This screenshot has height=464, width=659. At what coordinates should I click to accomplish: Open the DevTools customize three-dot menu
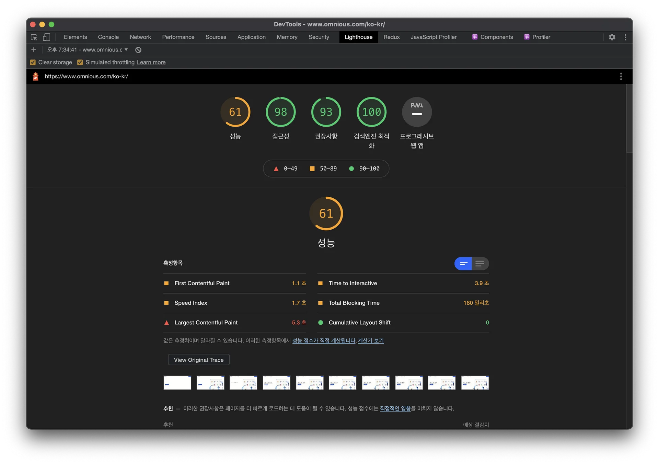tap(625, 37)
